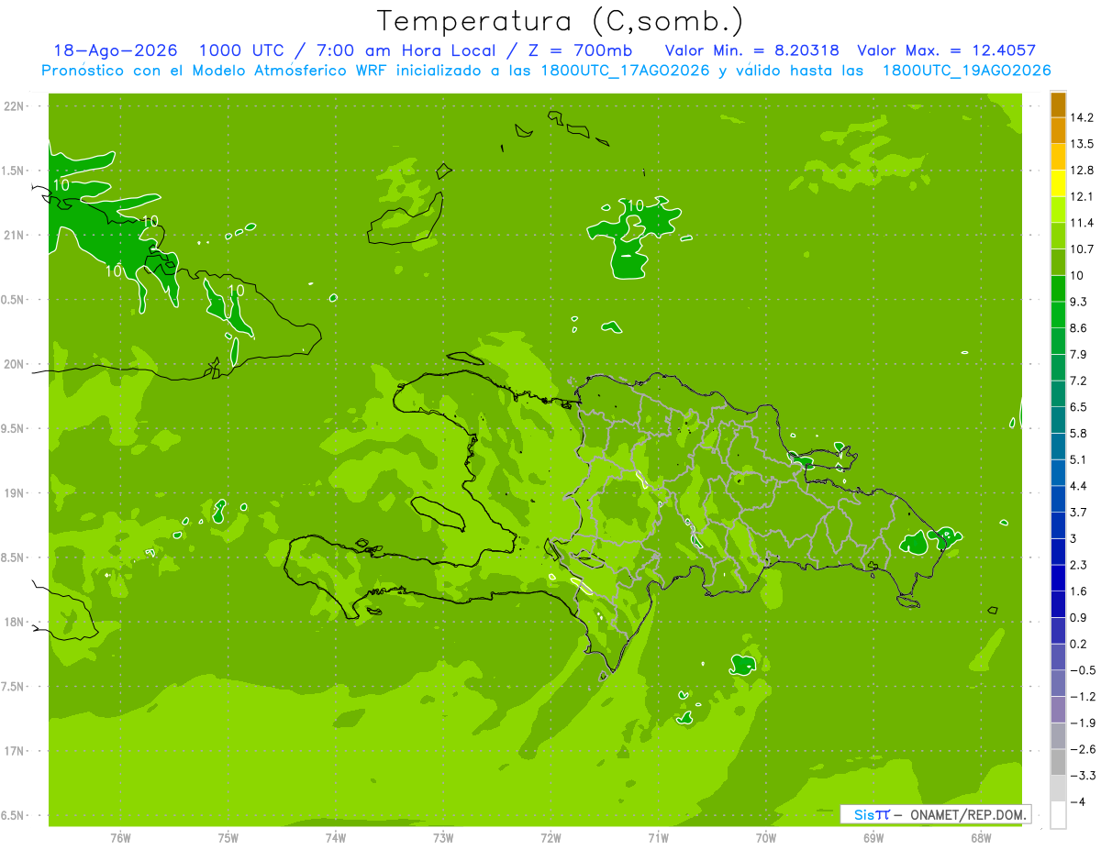This screenshot has height=850, width=1101.
Task: Click the '1800UTC_19AGO2026' valid-until time
Action: 966,71
